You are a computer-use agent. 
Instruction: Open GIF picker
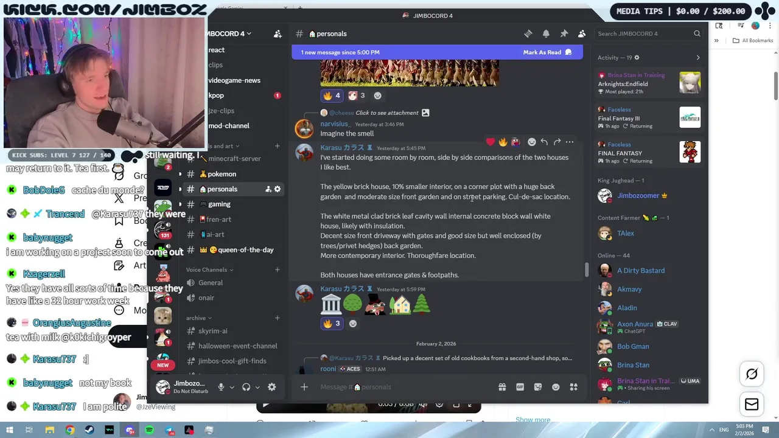coord(520,387)
